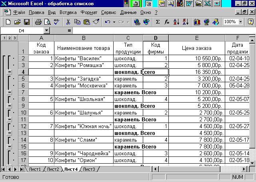The width and height of the screenshot is (256, 182).
Task: Cut selection with scissors icon
Action: [68, 22]
